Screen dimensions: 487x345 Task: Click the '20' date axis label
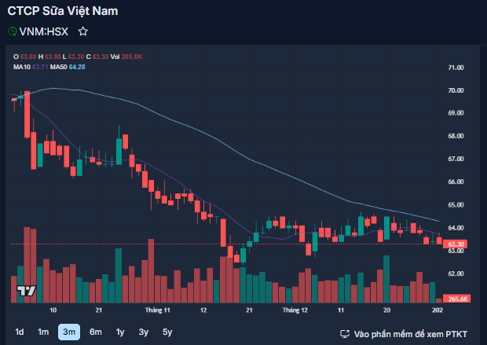pyautogui.click(x=386, y=310)
